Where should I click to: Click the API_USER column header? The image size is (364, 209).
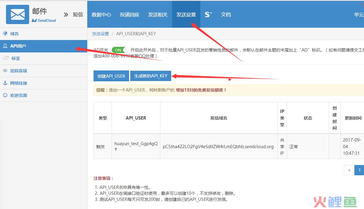click(x=136, y=118)
